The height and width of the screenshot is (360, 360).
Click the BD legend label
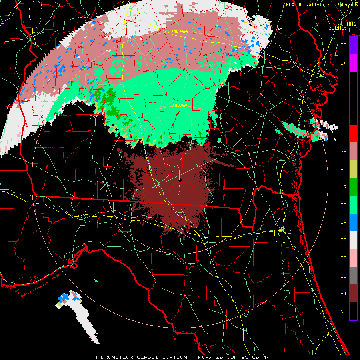(344, 170)
